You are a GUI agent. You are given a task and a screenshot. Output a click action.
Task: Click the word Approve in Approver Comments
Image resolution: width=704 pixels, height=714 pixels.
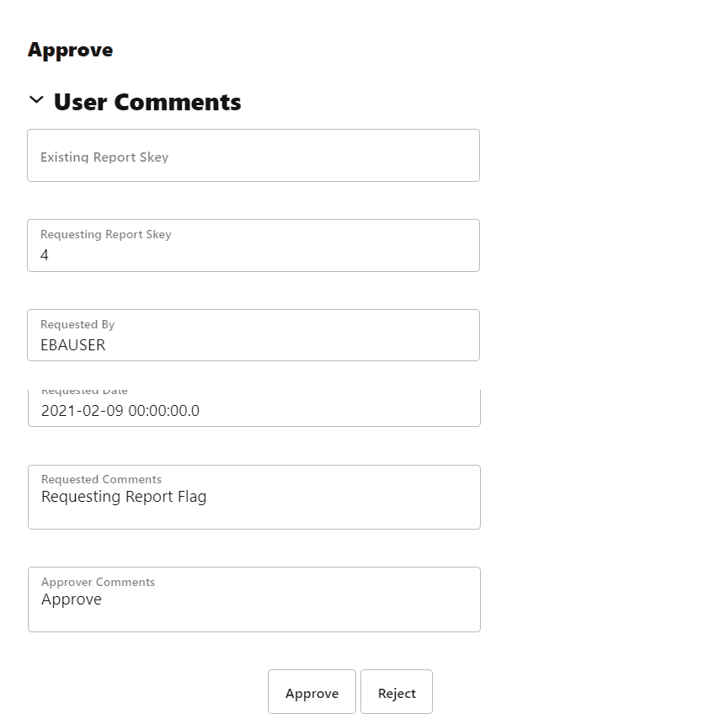point(71,599)
